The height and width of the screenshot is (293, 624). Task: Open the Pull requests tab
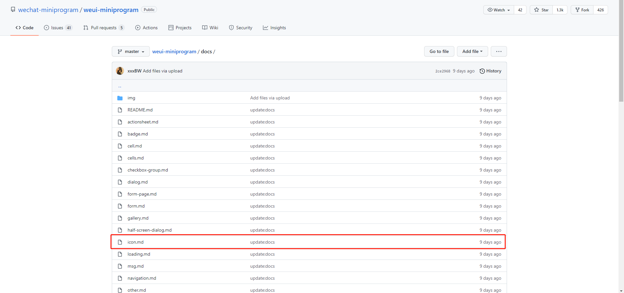(104, 28)
